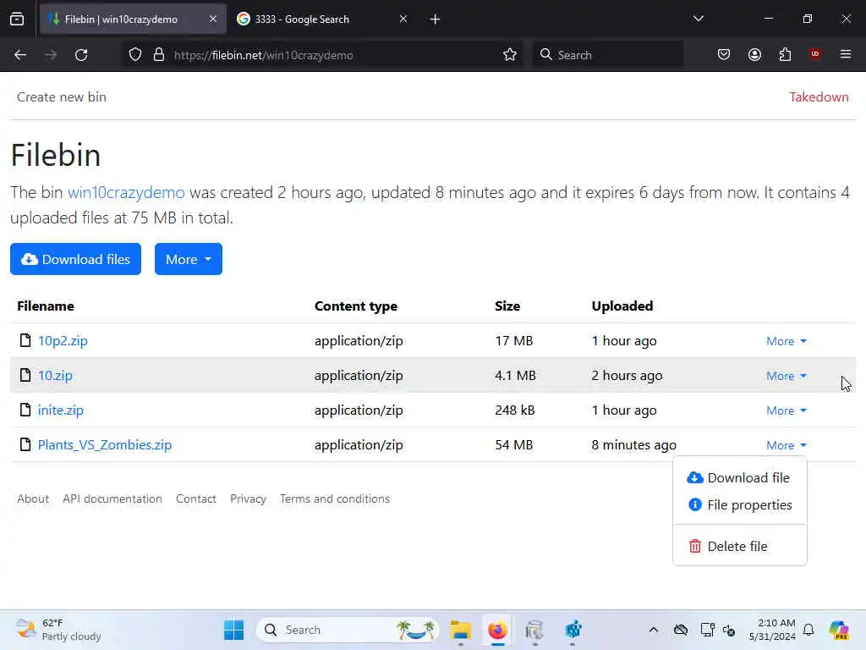The image size is (866, 650).
Task: Open the weather widget showing 62°F
Action: coord(58,630)
